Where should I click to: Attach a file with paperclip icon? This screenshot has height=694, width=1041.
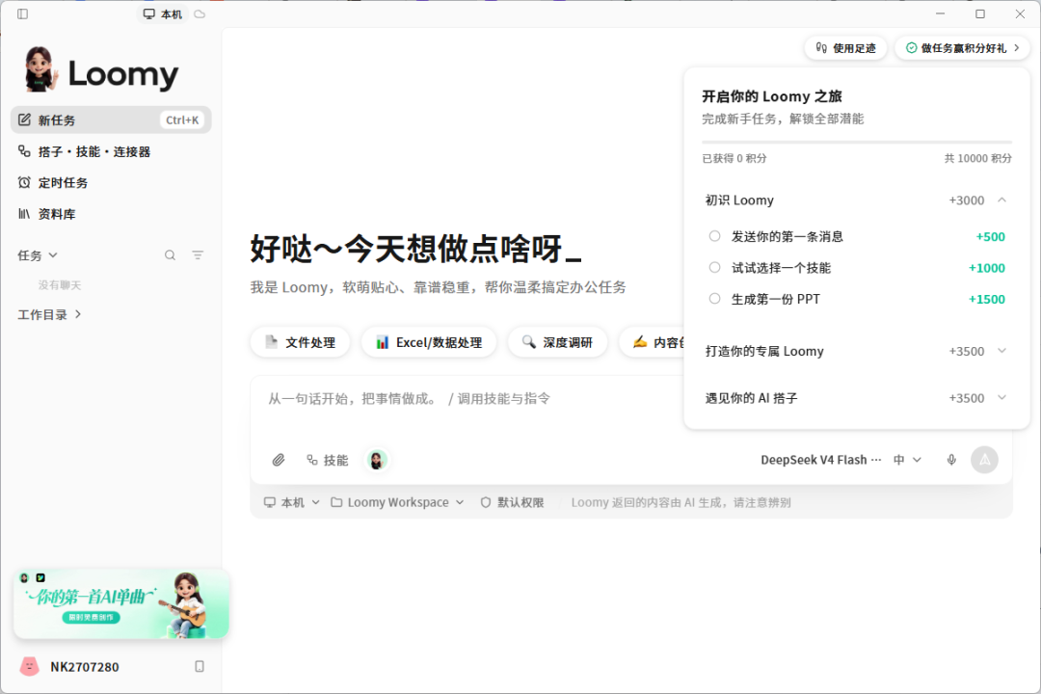[279, 460]
